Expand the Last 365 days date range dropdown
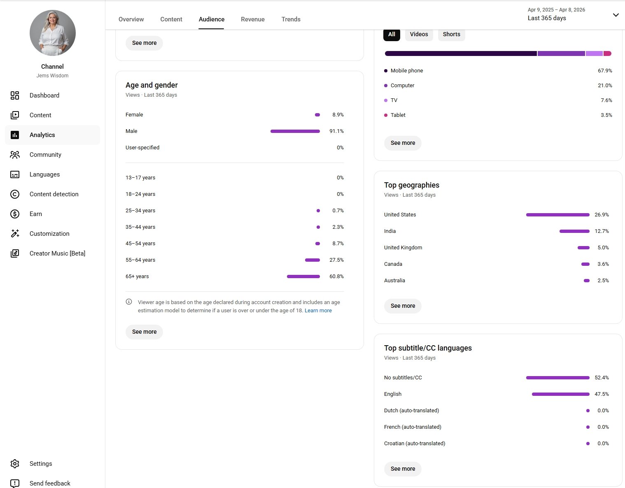Viewport: 625px width, 488px height. pos(615,15)
